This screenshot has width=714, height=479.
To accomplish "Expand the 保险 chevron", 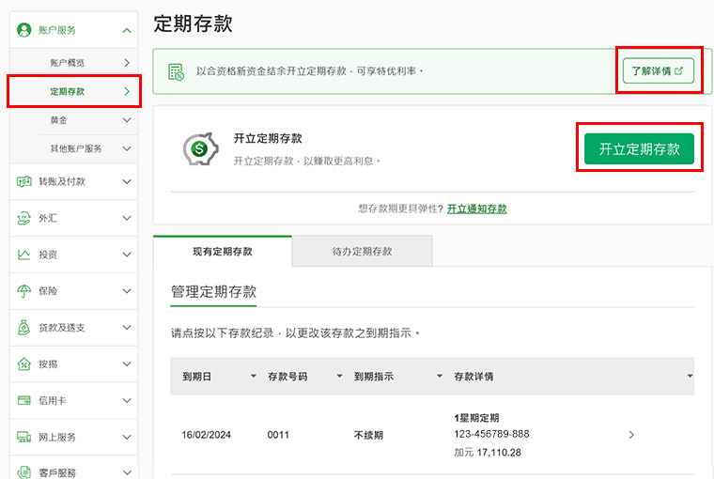I will pos(127,291).
